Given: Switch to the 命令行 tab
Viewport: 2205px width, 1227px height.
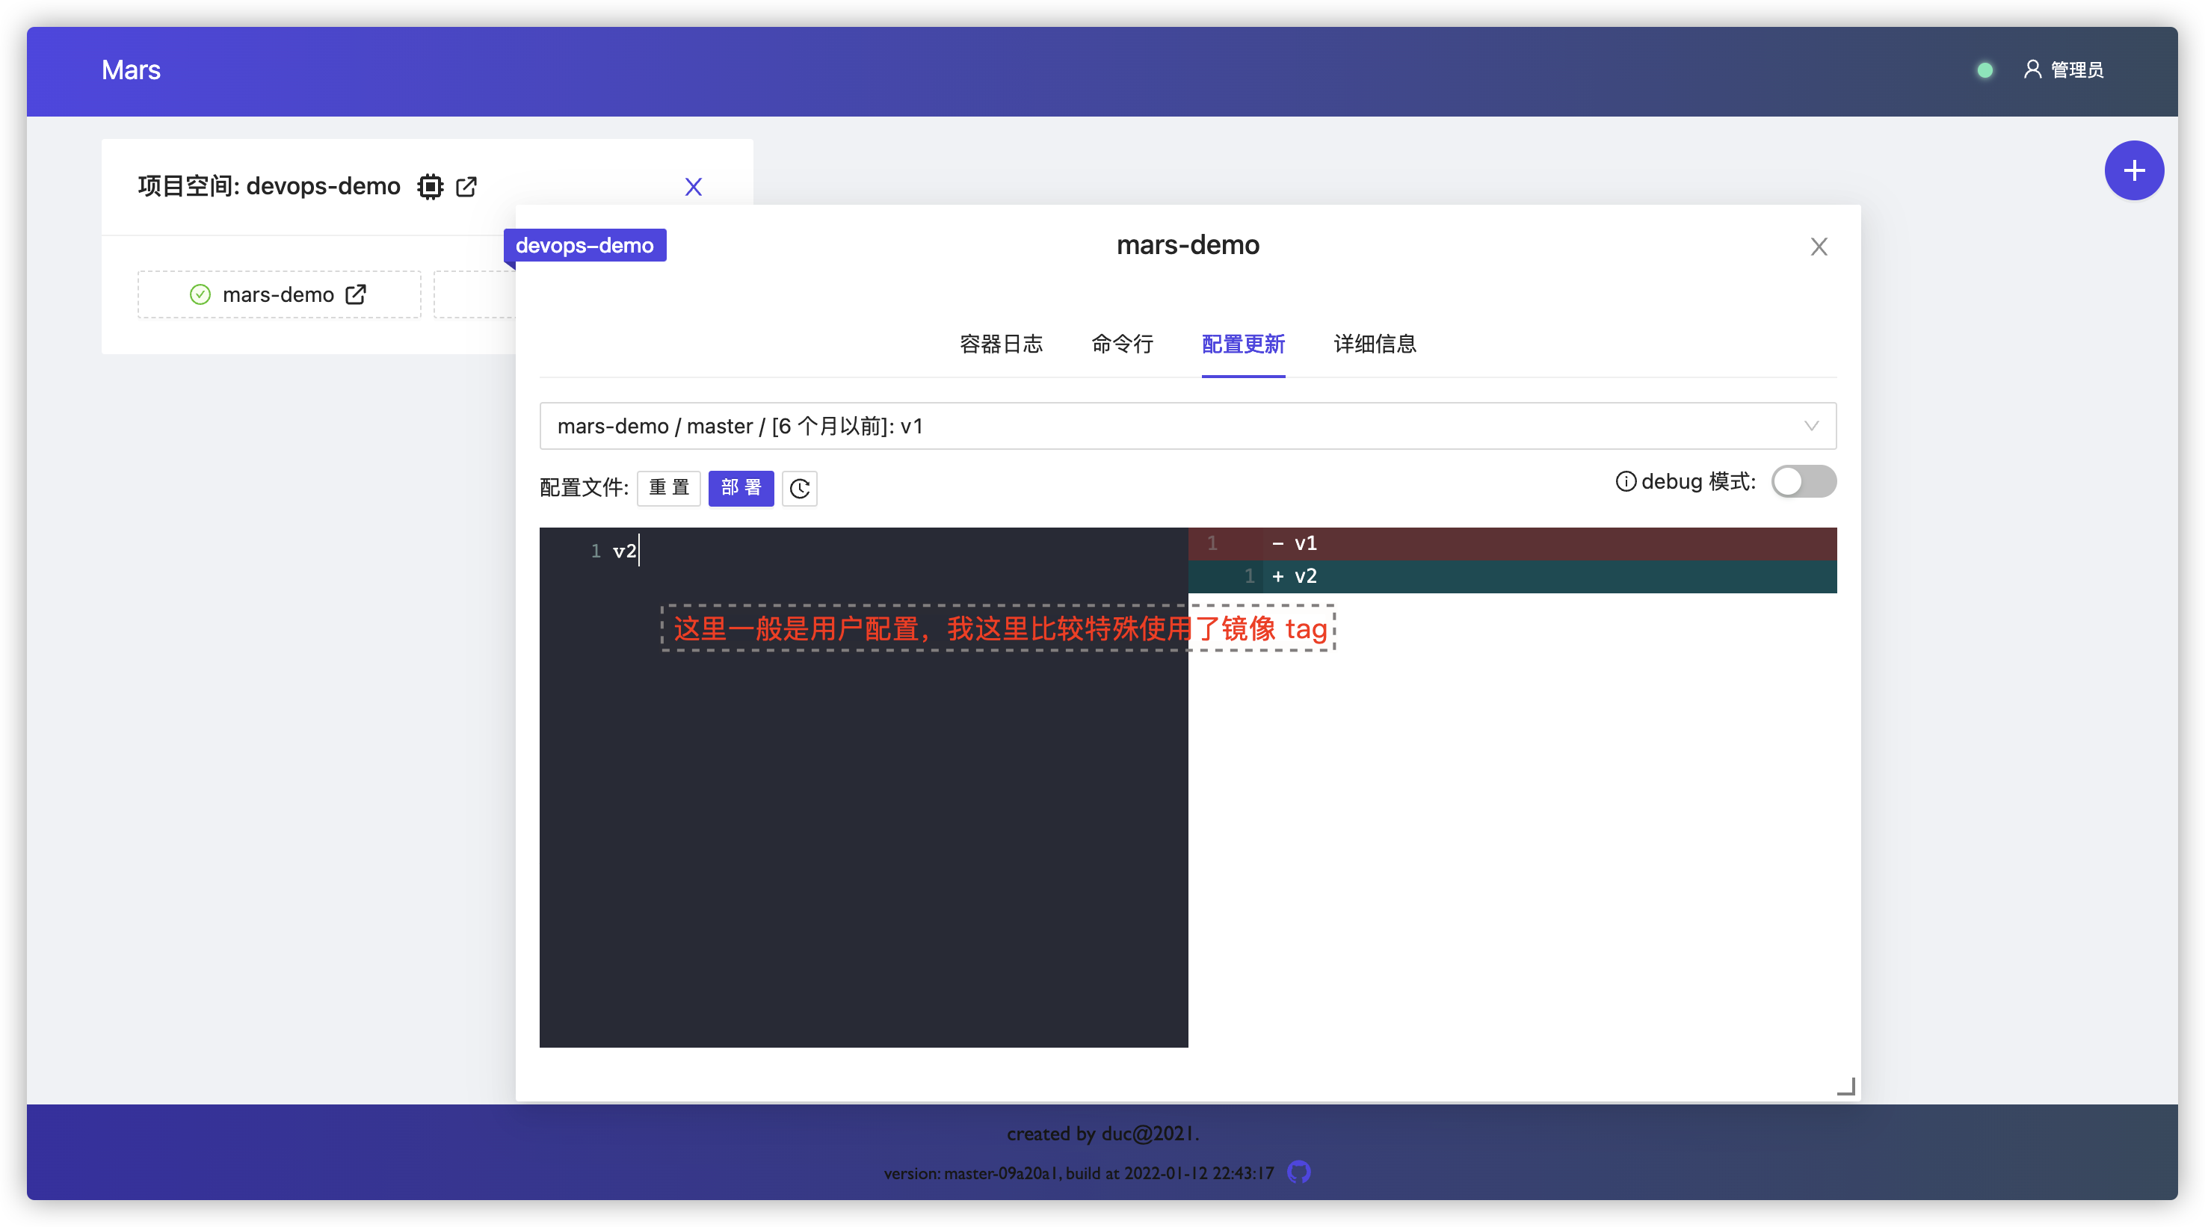Looking at the screenshot, I should tap(1122, 344).
